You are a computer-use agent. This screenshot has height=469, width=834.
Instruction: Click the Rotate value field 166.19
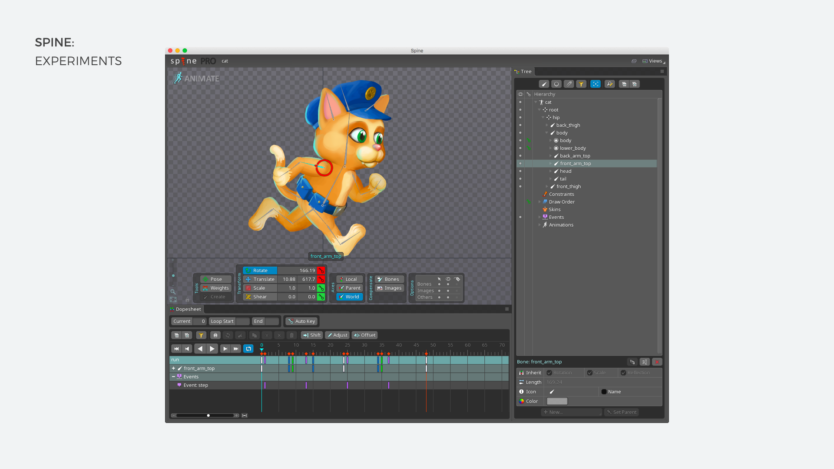(x=297, y=271)
